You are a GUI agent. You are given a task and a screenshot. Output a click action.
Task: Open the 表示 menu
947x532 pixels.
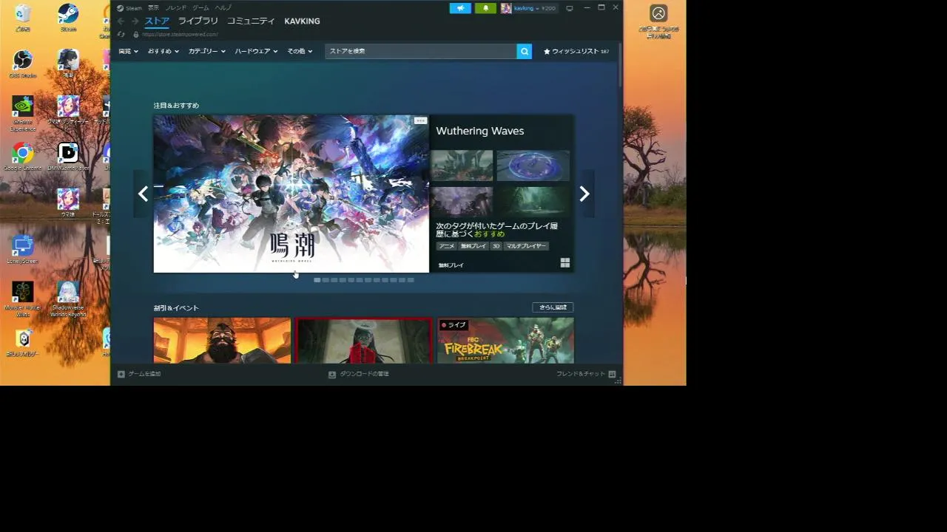pyautogui.click(x=153, y=8)
